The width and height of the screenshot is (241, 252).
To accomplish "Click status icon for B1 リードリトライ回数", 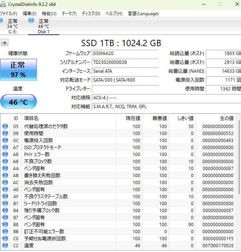I will (x=5, y=203).
